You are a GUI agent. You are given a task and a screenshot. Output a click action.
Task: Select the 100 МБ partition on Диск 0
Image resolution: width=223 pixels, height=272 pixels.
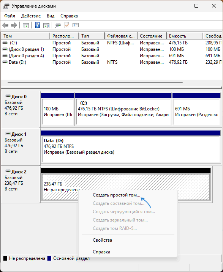[x=57, y=109]
